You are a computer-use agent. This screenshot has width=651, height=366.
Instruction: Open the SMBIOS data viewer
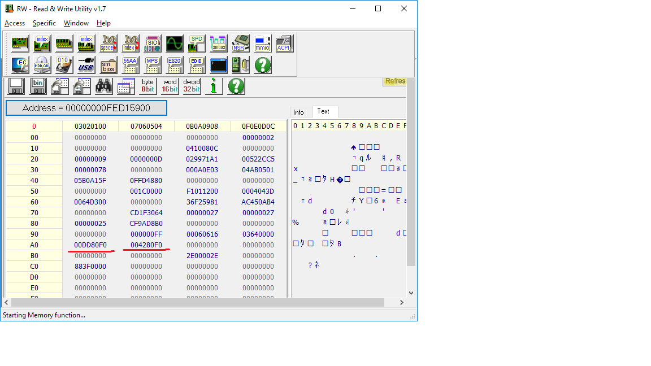(x=108, y=65)
